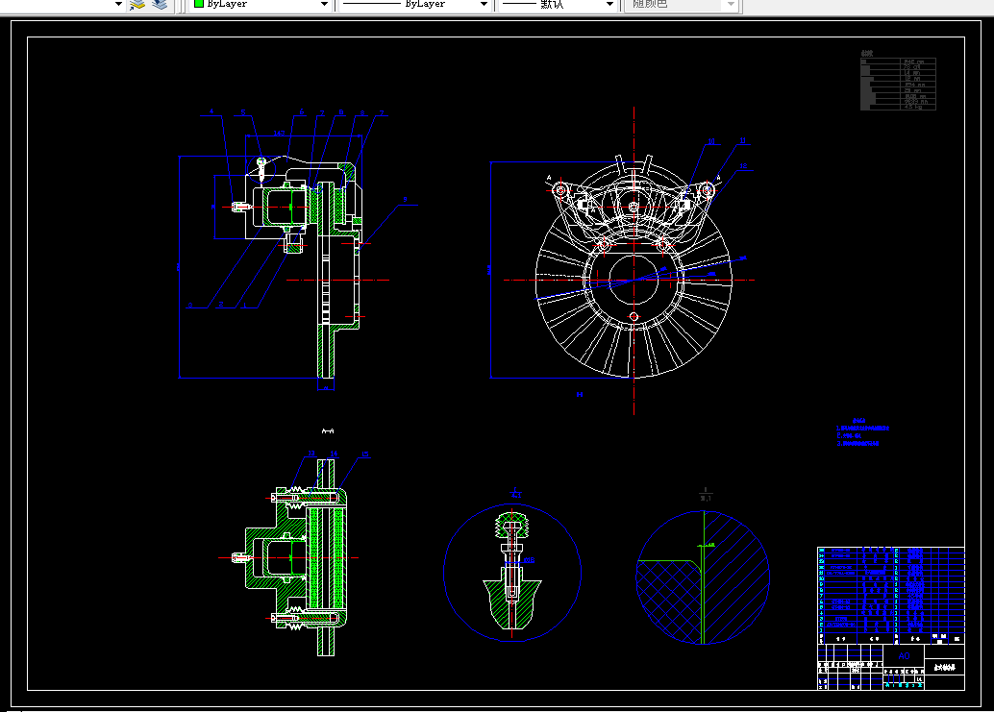Viewport: 994px width, 712px height.
Task: Select balloon number 15 in the A-A section
Action: (x=365, y=454)
